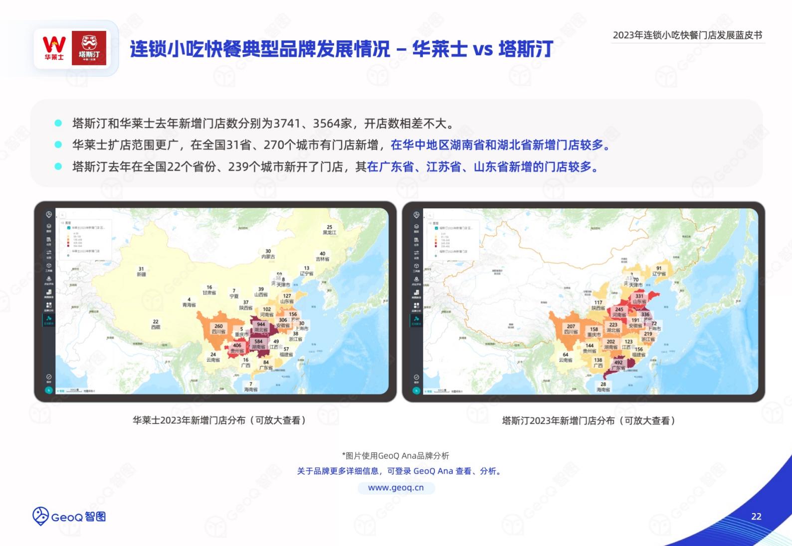Open the www.geoq.cn link
The width and height of the screenshot is (792, 546).
click(396, 488)
